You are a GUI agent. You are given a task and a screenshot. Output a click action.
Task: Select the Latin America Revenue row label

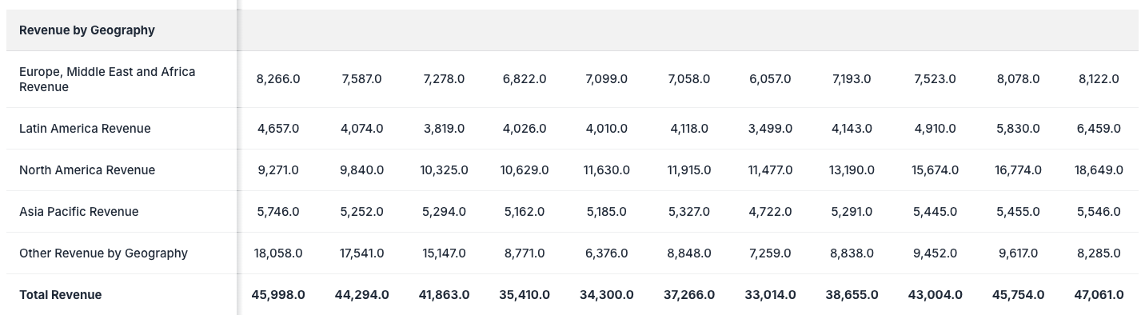point(85,129)
